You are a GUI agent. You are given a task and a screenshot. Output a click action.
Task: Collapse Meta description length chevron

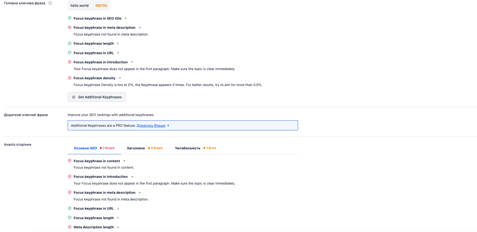click(118, 227)
